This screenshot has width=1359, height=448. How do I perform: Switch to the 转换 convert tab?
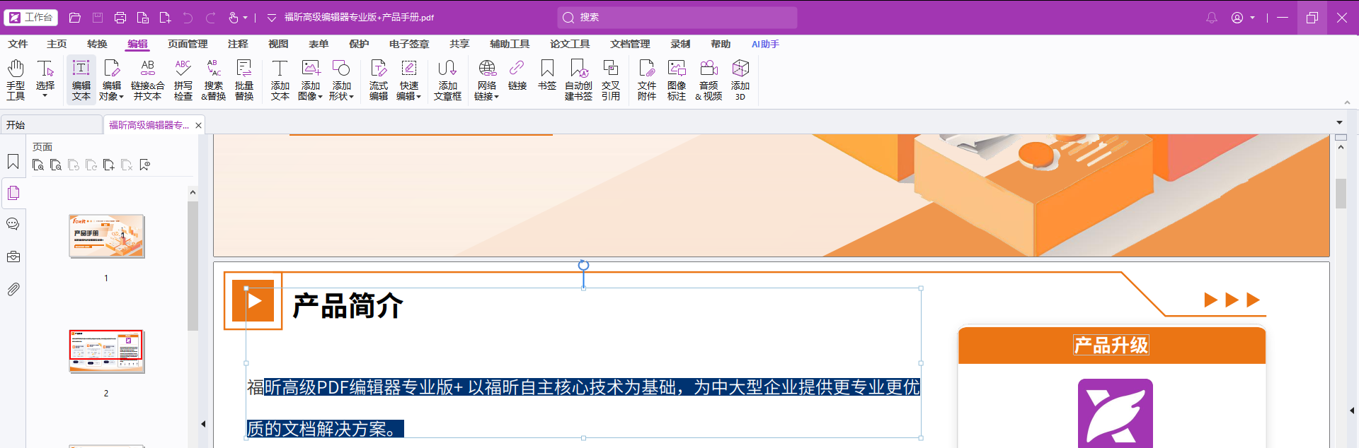(x=97, y=44)
